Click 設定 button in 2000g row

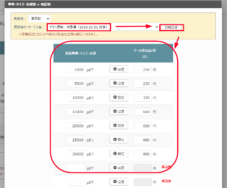point(119,69)
